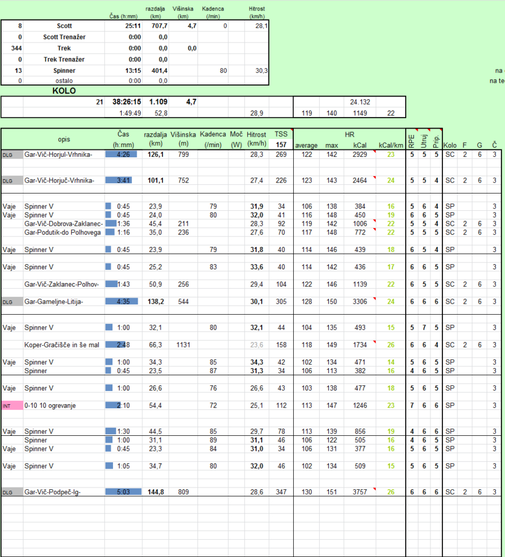Select the opis column header
Screen dimensions: 505x557
click(63, 139)
